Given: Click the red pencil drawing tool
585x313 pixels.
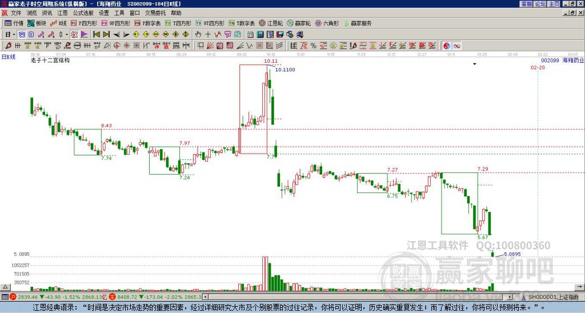Looking at the screenshot, I should pyautogui.click(x=8, y=46).
